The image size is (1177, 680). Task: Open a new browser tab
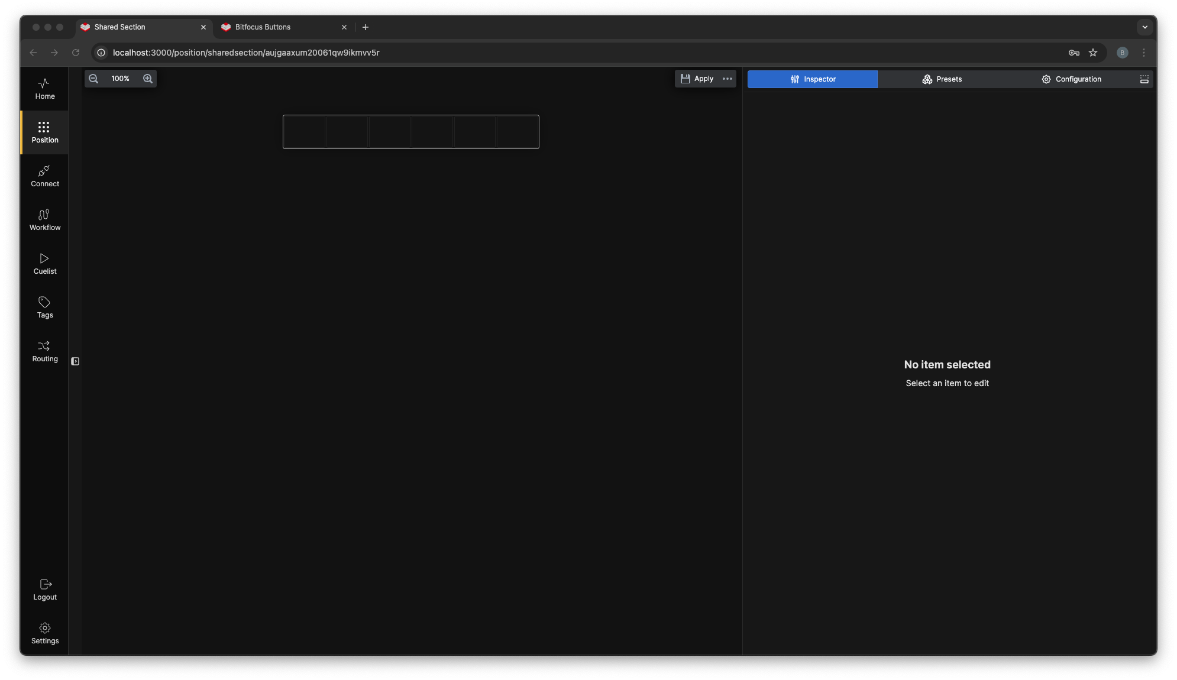point(366,27)
